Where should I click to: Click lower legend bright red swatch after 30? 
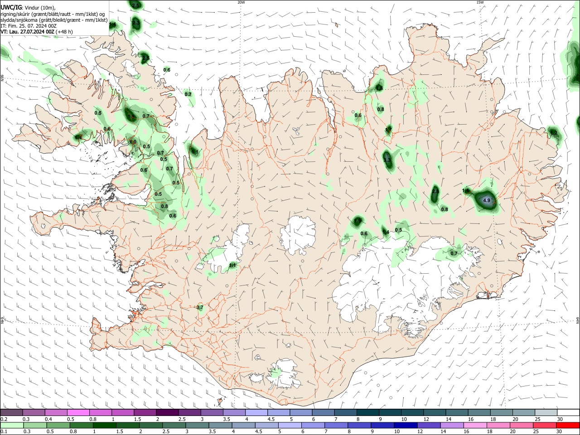coord(568,425)
